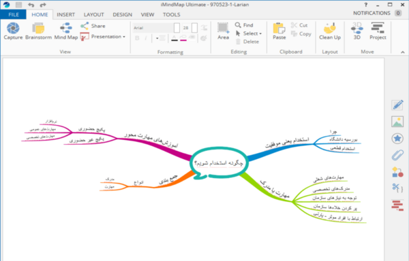Image resolution: width=409 pixels, height=261 pixels.
Task: Toggle Bold formatting
Action: click(x=137, y=38)
